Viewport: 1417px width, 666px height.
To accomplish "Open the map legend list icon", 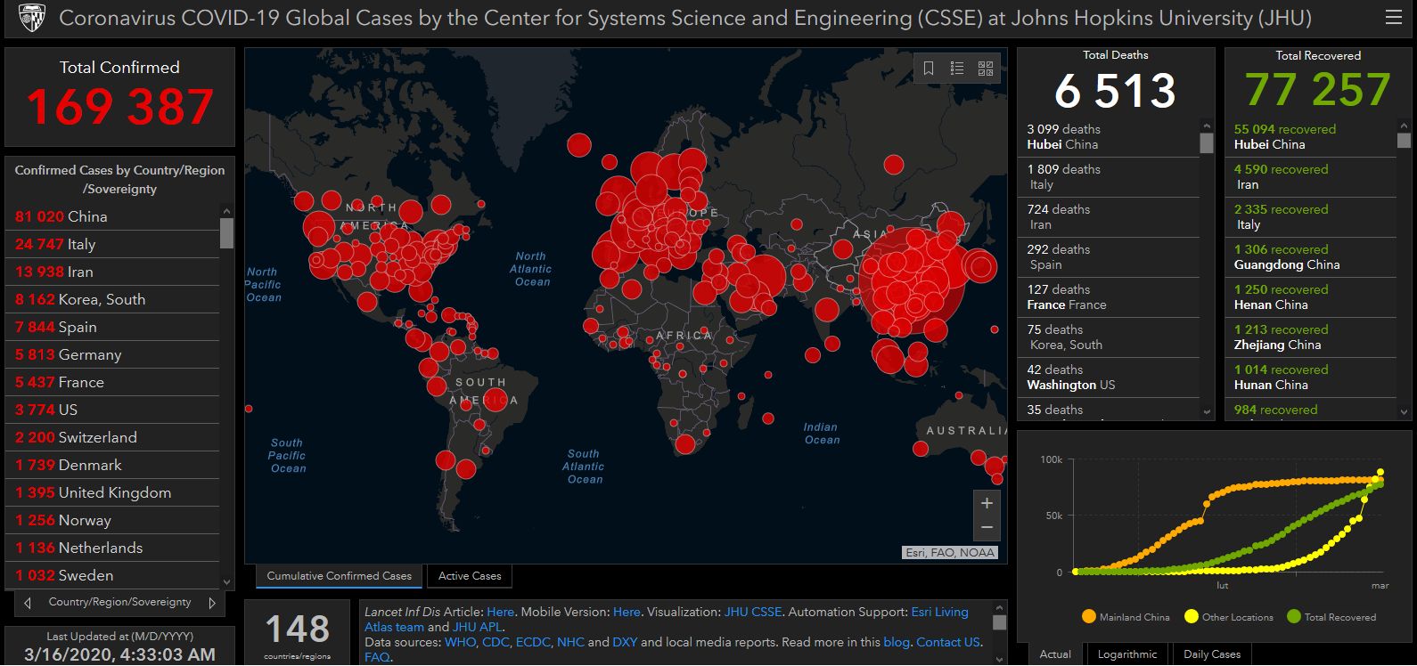I will (957, 69).
